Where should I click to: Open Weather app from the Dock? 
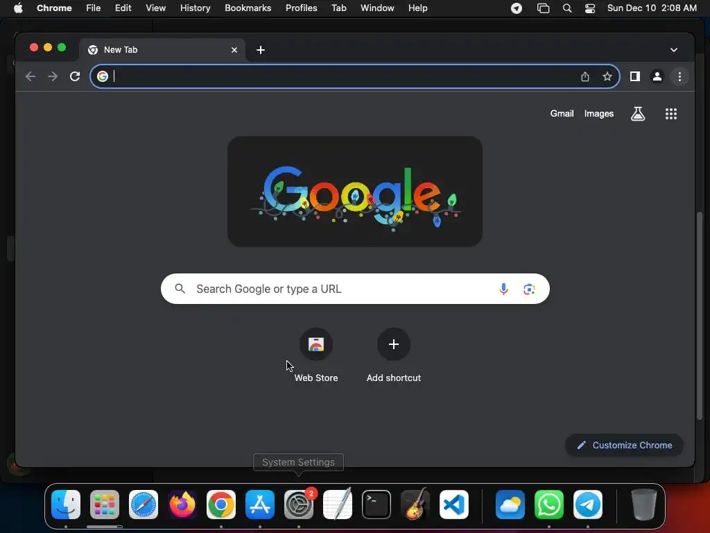tap(510, 505)
